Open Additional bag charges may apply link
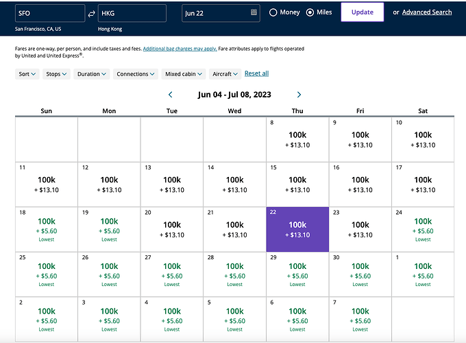The height and width of the screenshot is (343, 466). click(x=179, y=49)
